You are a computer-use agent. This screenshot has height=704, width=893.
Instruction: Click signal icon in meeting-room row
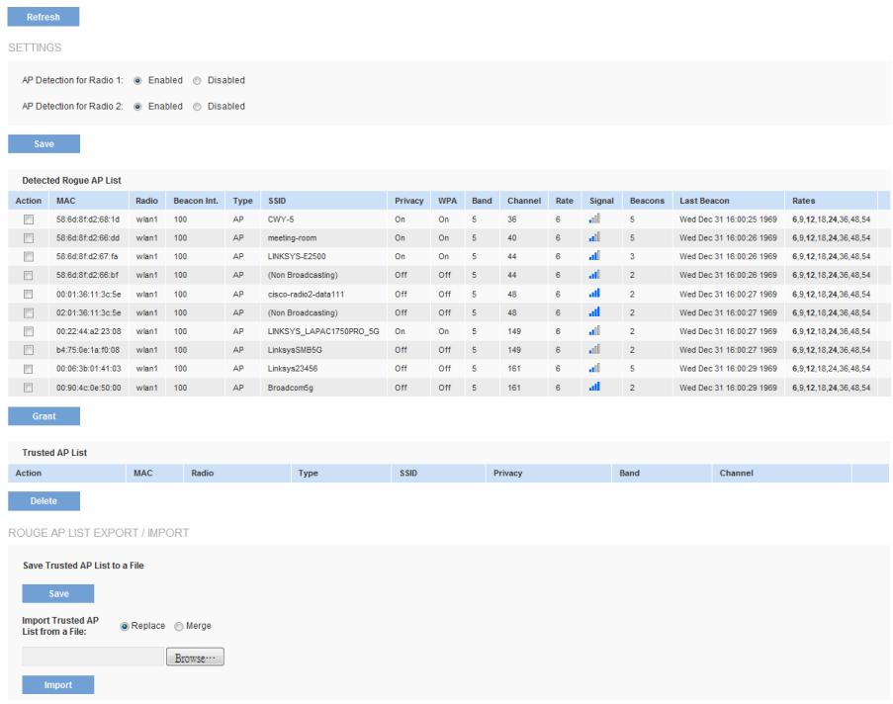(x=594, y=238)
